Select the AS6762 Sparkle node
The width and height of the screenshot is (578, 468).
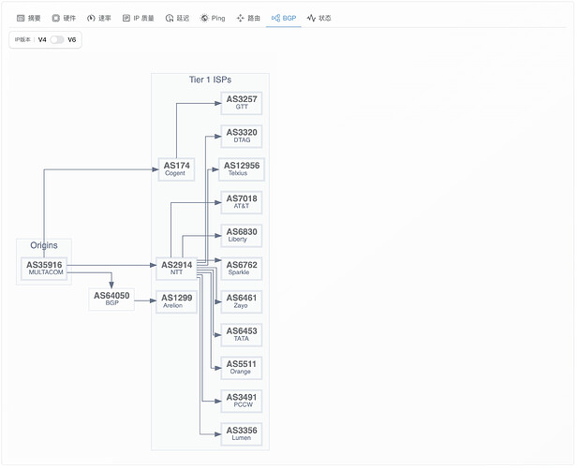pos(242,269)
